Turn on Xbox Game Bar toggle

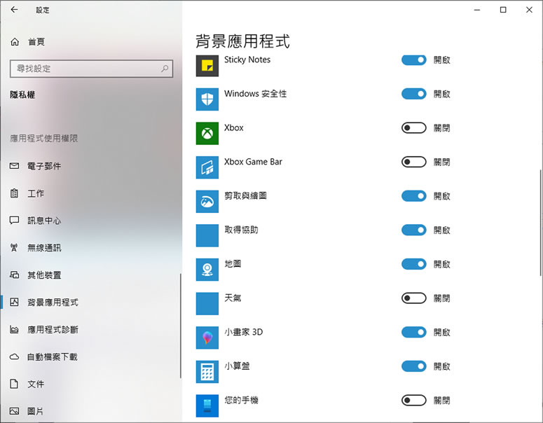coord(413,162)
